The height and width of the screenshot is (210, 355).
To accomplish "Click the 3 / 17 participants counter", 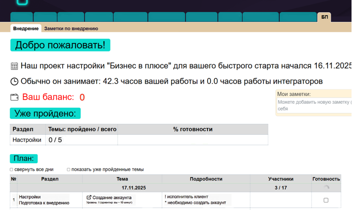I will point(280,188).
